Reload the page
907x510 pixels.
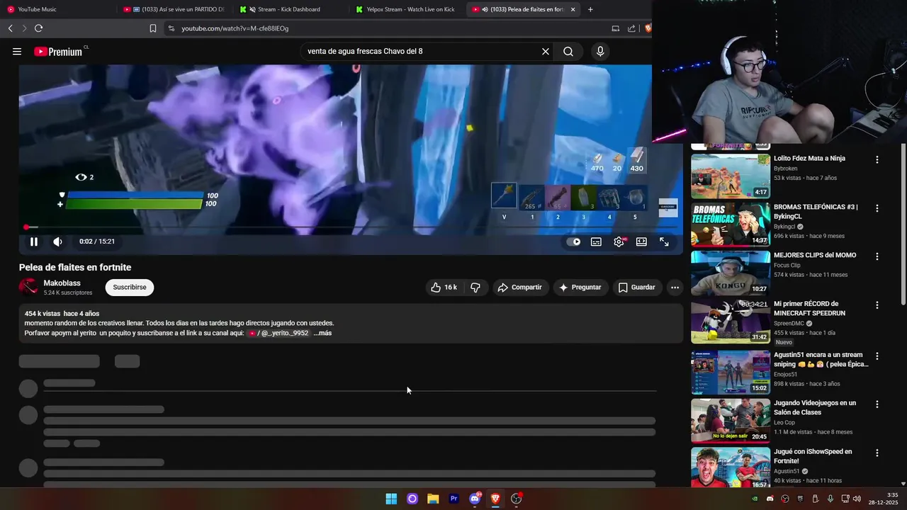tap(38, 28)
